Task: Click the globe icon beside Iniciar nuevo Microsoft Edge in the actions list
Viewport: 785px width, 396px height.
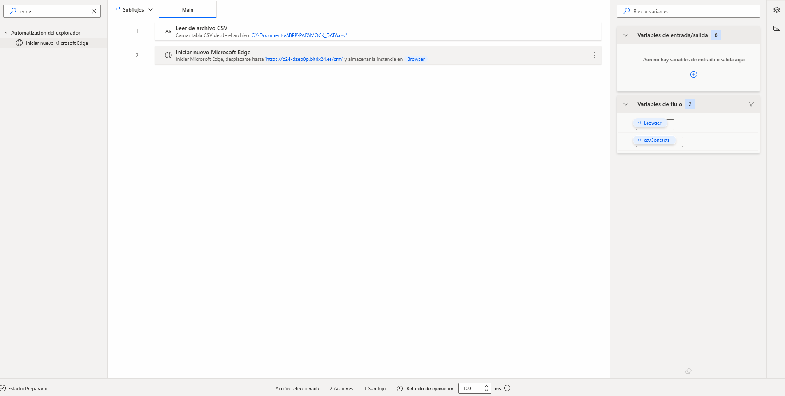Action: click(19, 43)
